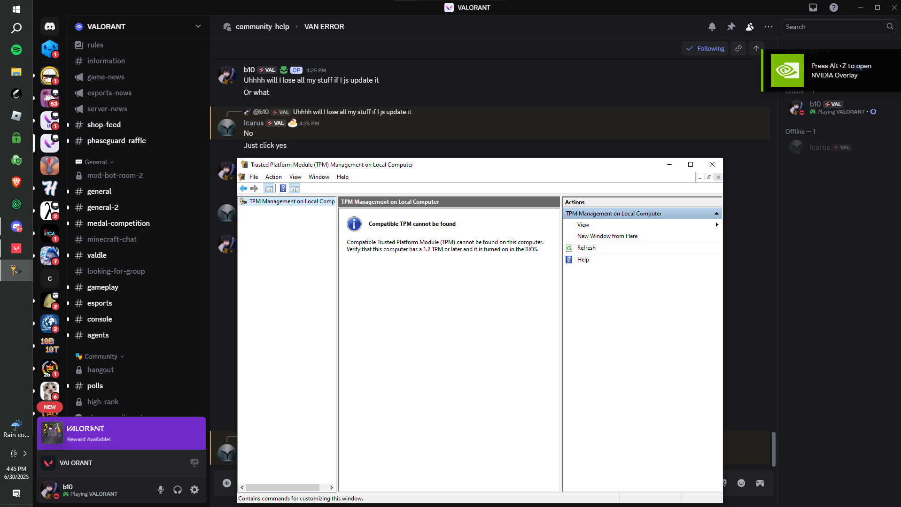Click stream icon on VALORANT activity panel
This screenshot has width=901, height=507.
(194, 463)
